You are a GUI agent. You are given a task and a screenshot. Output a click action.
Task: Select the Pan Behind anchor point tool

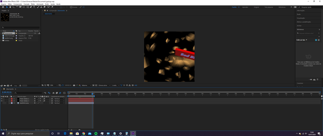point(24,7)
